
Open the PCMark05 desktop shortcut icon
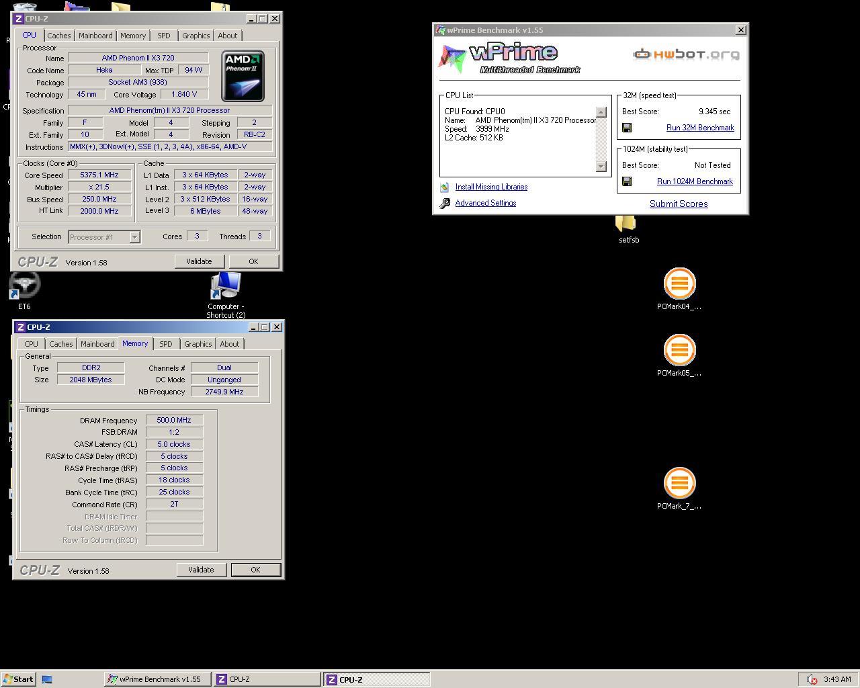point(679,349)
